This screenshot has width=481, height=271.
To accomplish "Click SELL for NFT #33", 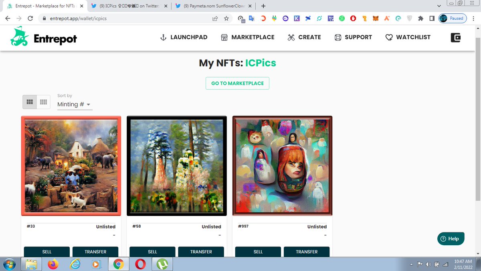I will [x=47, y=252].
